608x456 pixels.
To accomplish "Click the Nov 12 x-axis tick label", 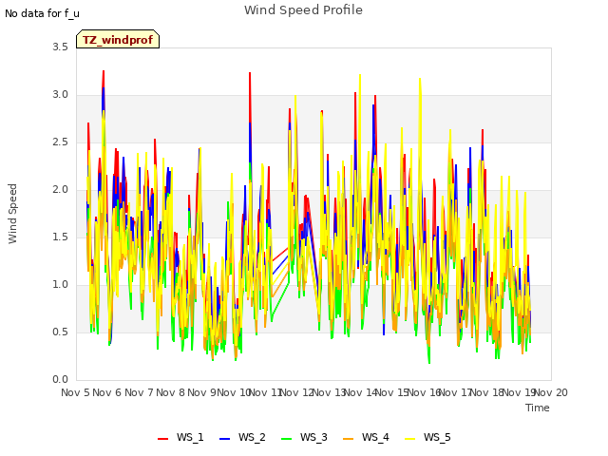I will [x=297, y=392].
